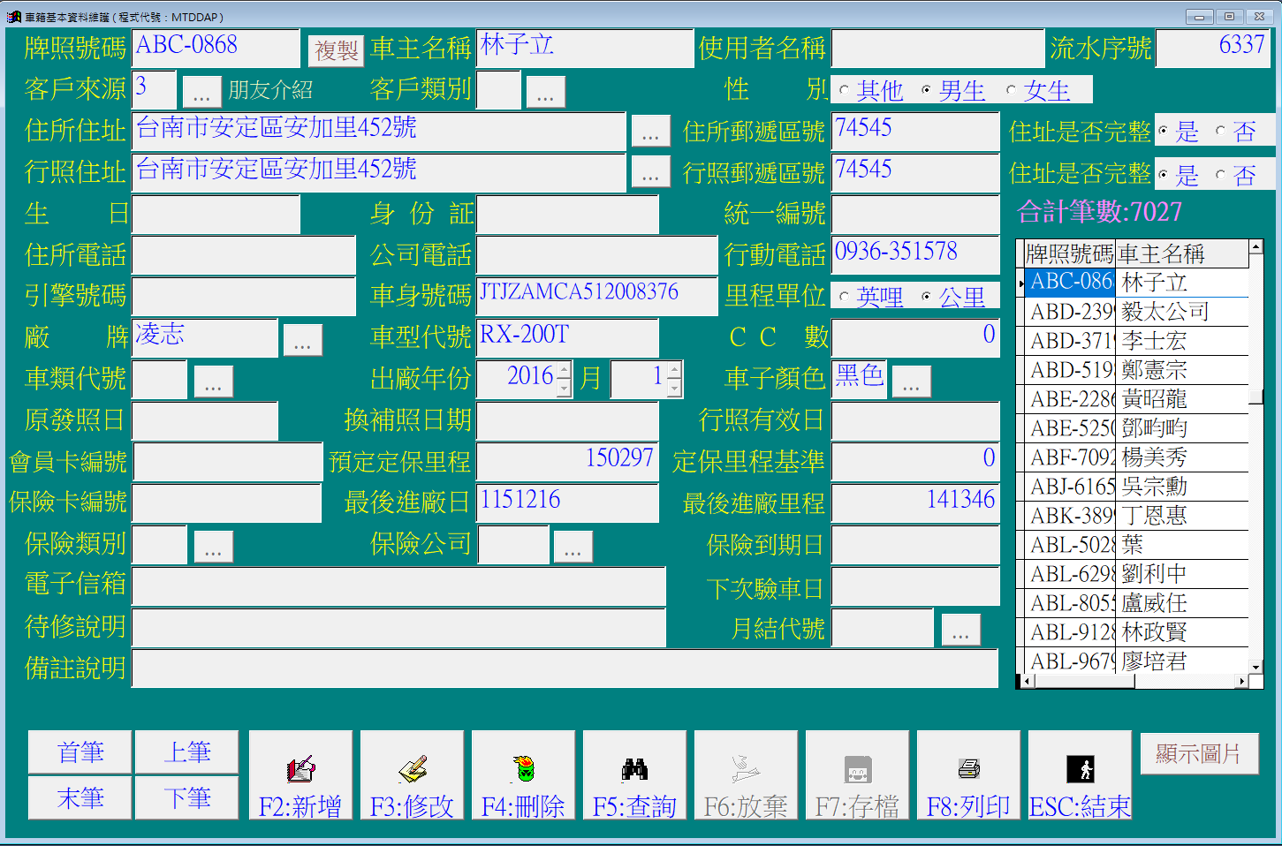Screen dimensions: 1282x846
Task: Open 客戶來源 lookup button
Action: pyautogui.click(x=201, y=92)
